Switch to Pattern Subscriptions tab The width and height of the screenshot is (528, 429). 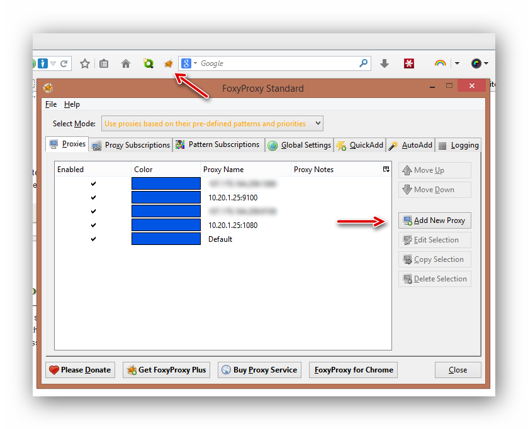218,144
